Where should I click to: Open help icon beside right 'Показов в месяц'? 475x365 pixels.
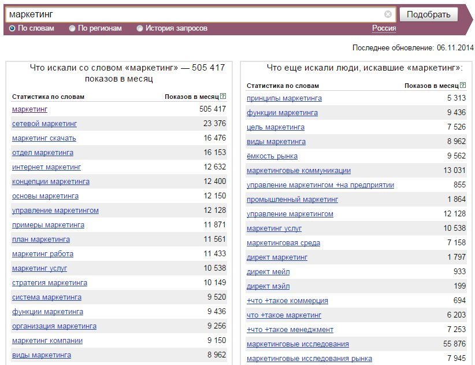[463, 85]
